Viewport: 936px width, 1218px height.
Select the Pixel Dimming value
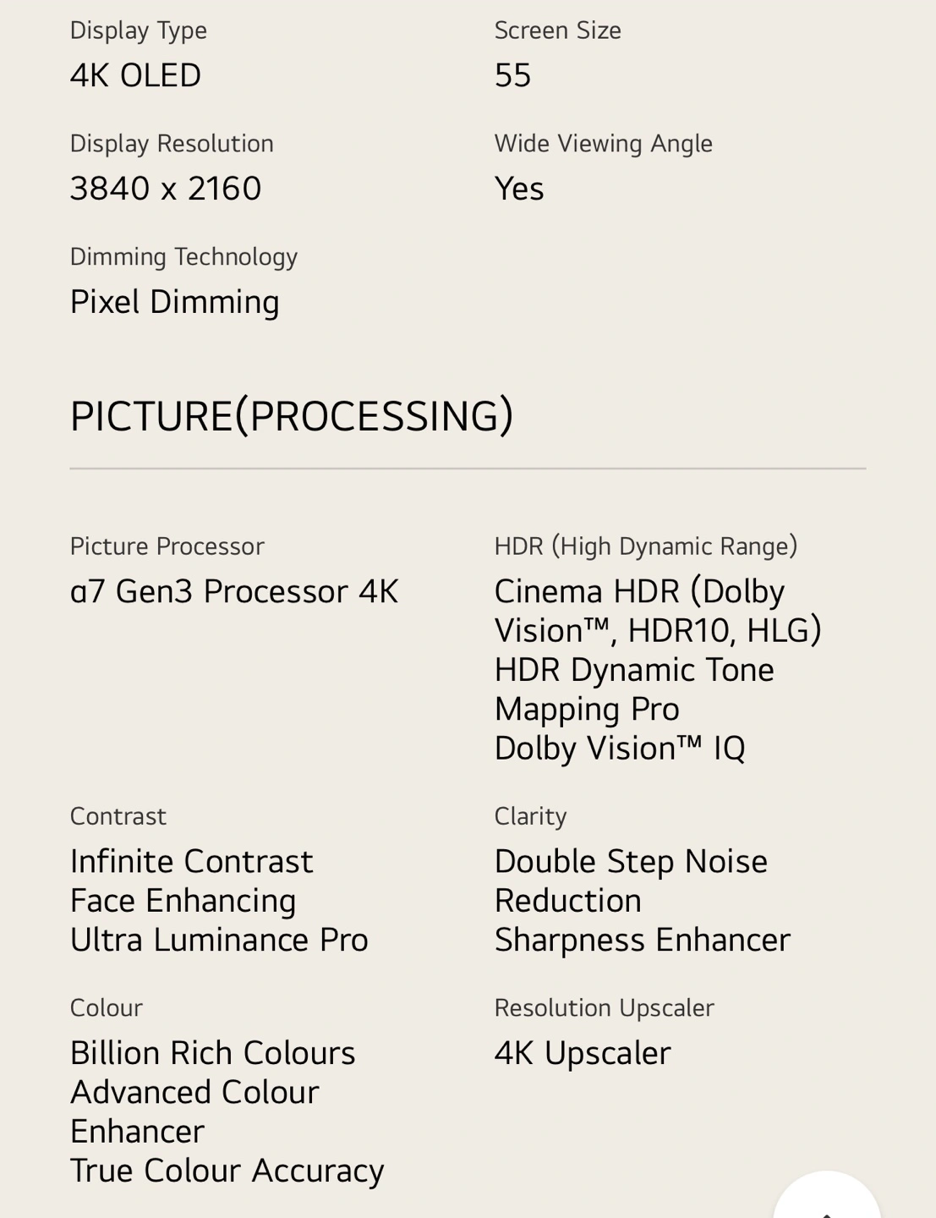pos(174,302)
